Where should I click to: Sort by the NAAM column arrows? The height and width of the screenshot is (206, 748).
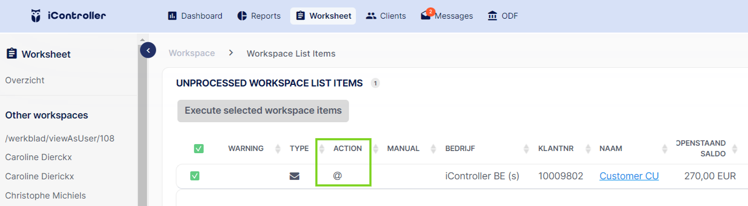click(665, 149)
